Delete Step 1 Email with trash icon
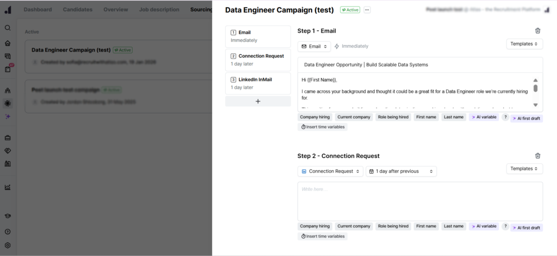 tap(537, 31)
